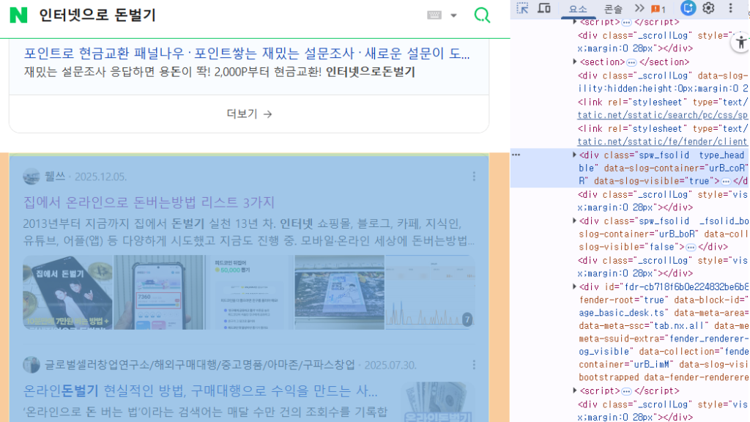Open the 집에서 돈벌기 first thumbnail image
Screen dimensions: 750x422
pyautogui.click(x=67, y=292)
